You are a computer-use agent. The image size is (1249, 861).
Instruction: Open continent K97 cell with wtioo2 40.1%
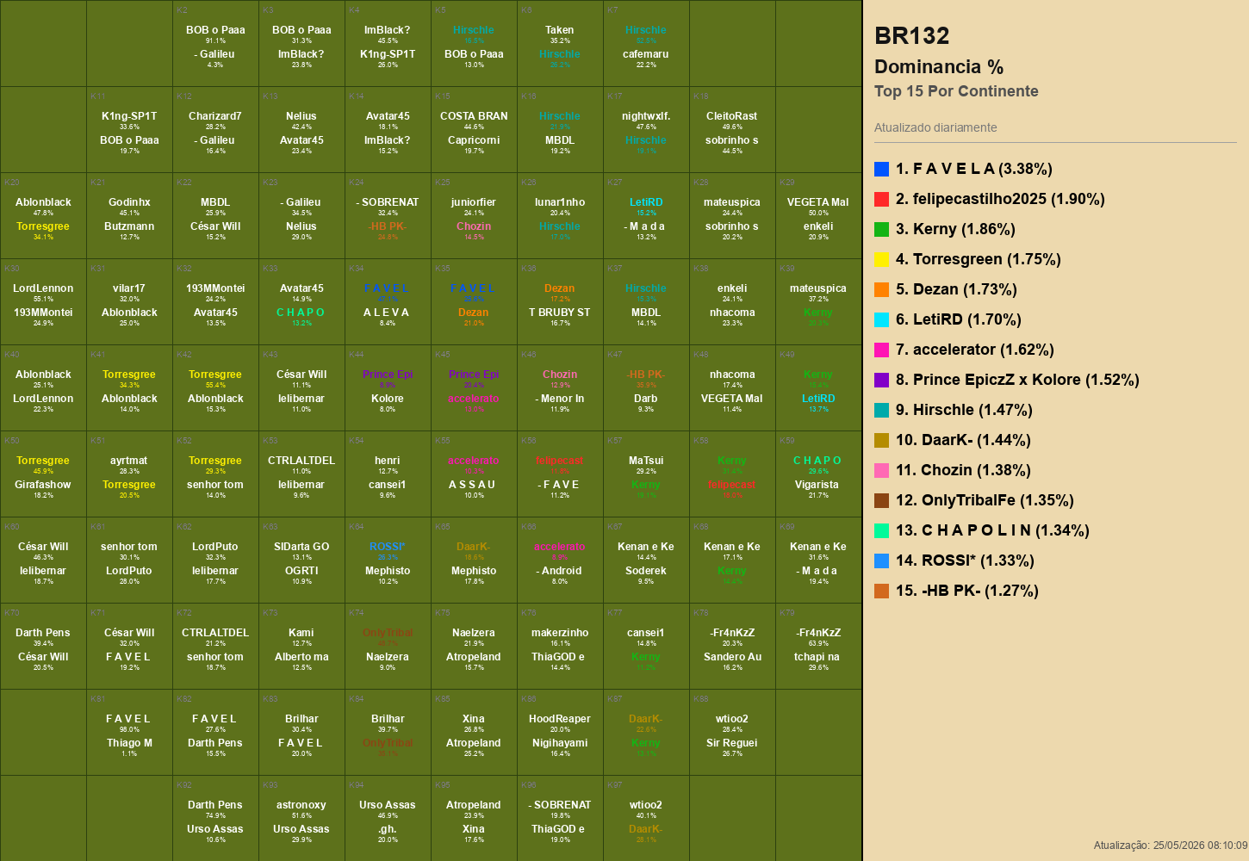(646, 818)
